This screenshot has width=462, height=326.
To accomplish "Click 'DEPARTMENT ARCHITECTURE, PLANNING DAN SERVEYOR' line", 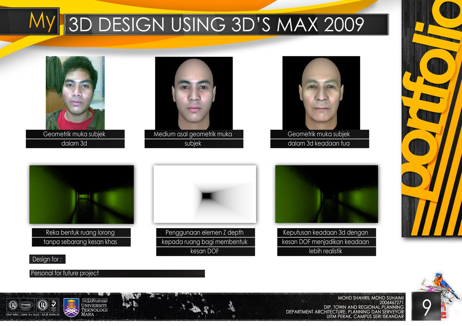I will (x=345, y=312).
